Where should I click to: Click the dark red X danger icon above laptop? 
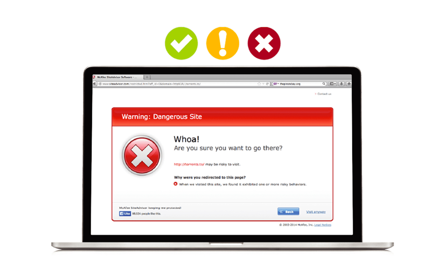(264, 43)
